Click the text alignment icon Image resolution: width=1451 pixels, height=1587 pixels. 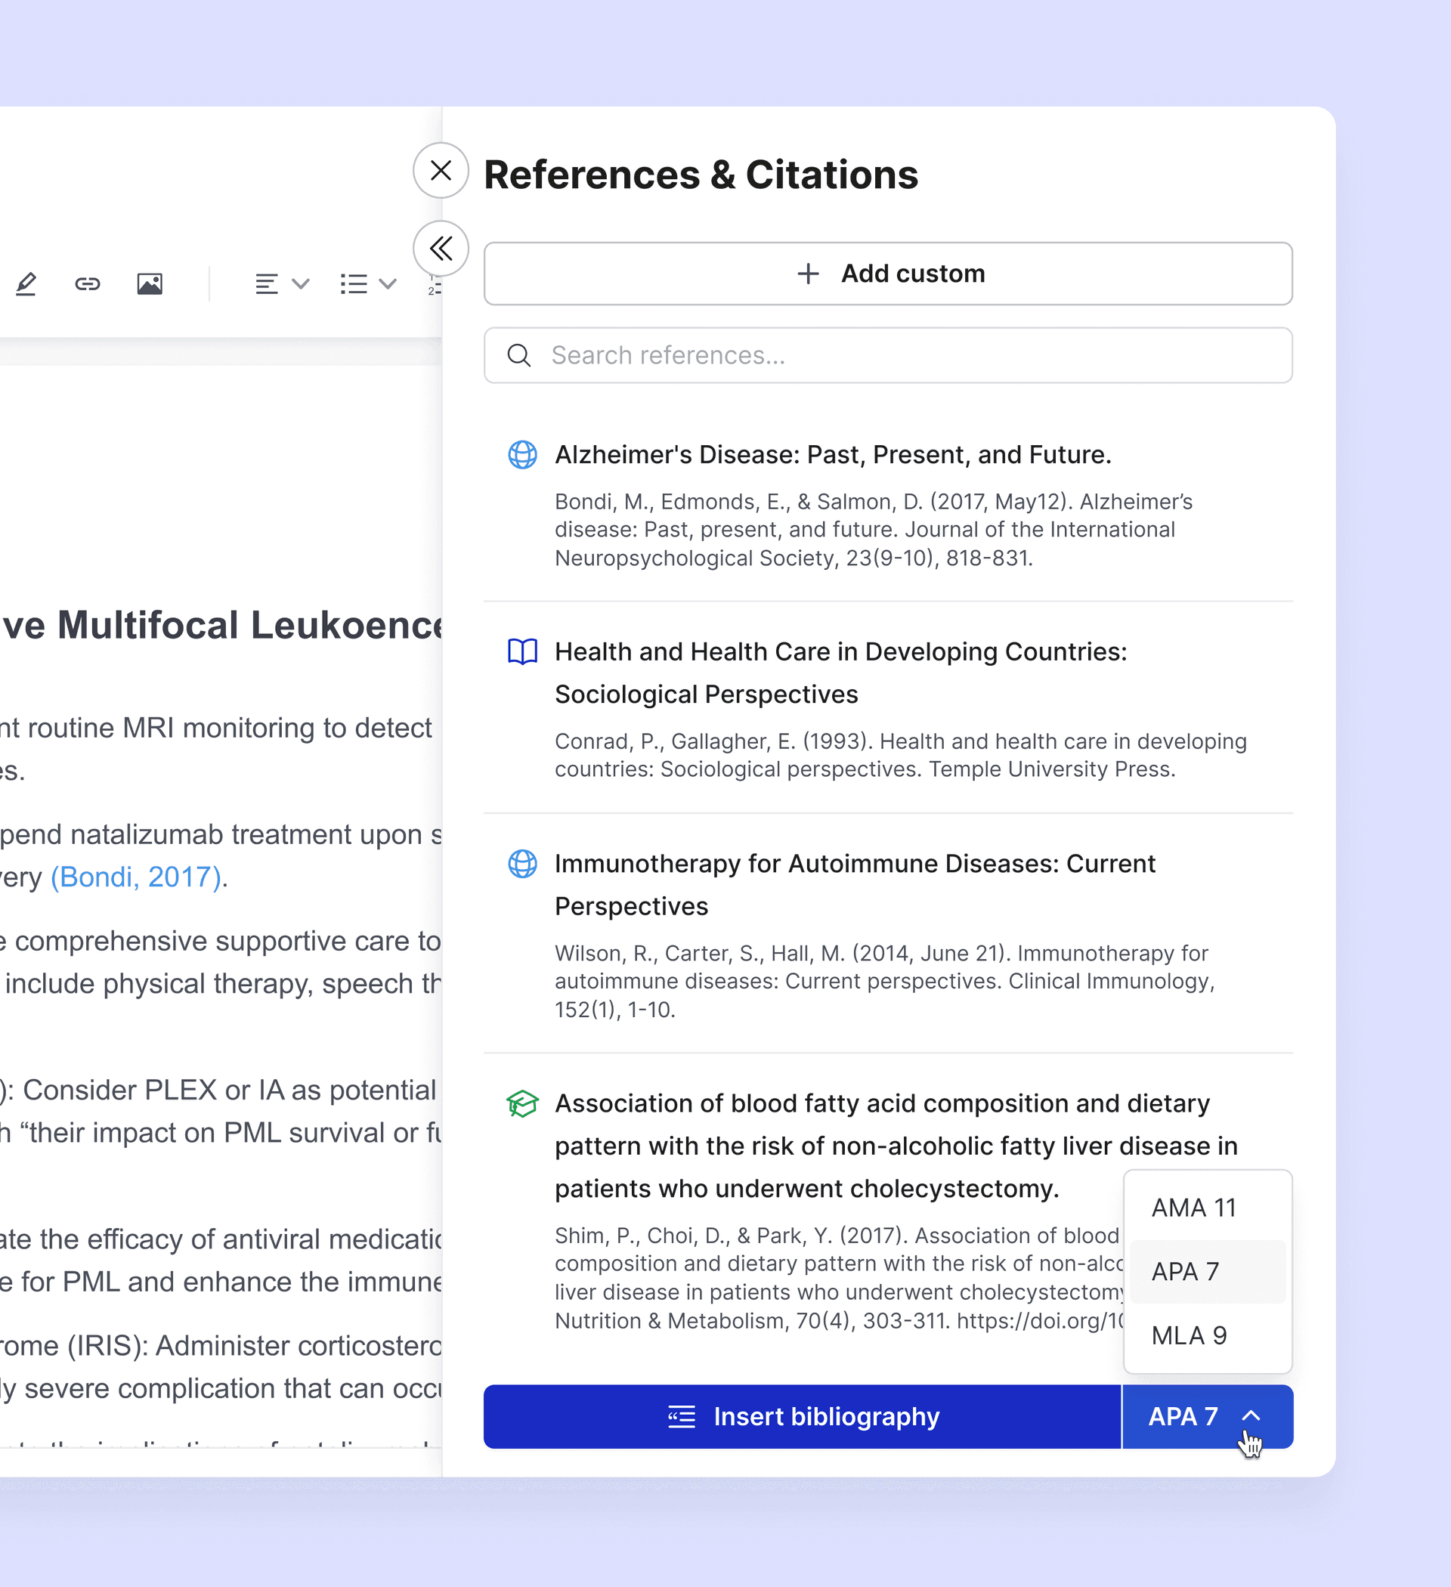click(266, 283)
